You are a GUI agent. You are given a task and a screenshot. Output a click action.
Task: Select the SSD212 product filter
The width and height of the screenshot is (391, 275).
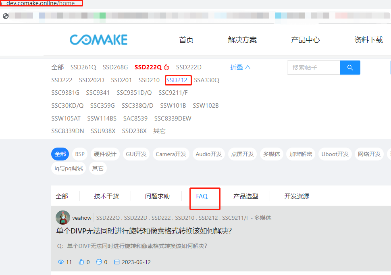pyautogui.click(x=178, y=80)
